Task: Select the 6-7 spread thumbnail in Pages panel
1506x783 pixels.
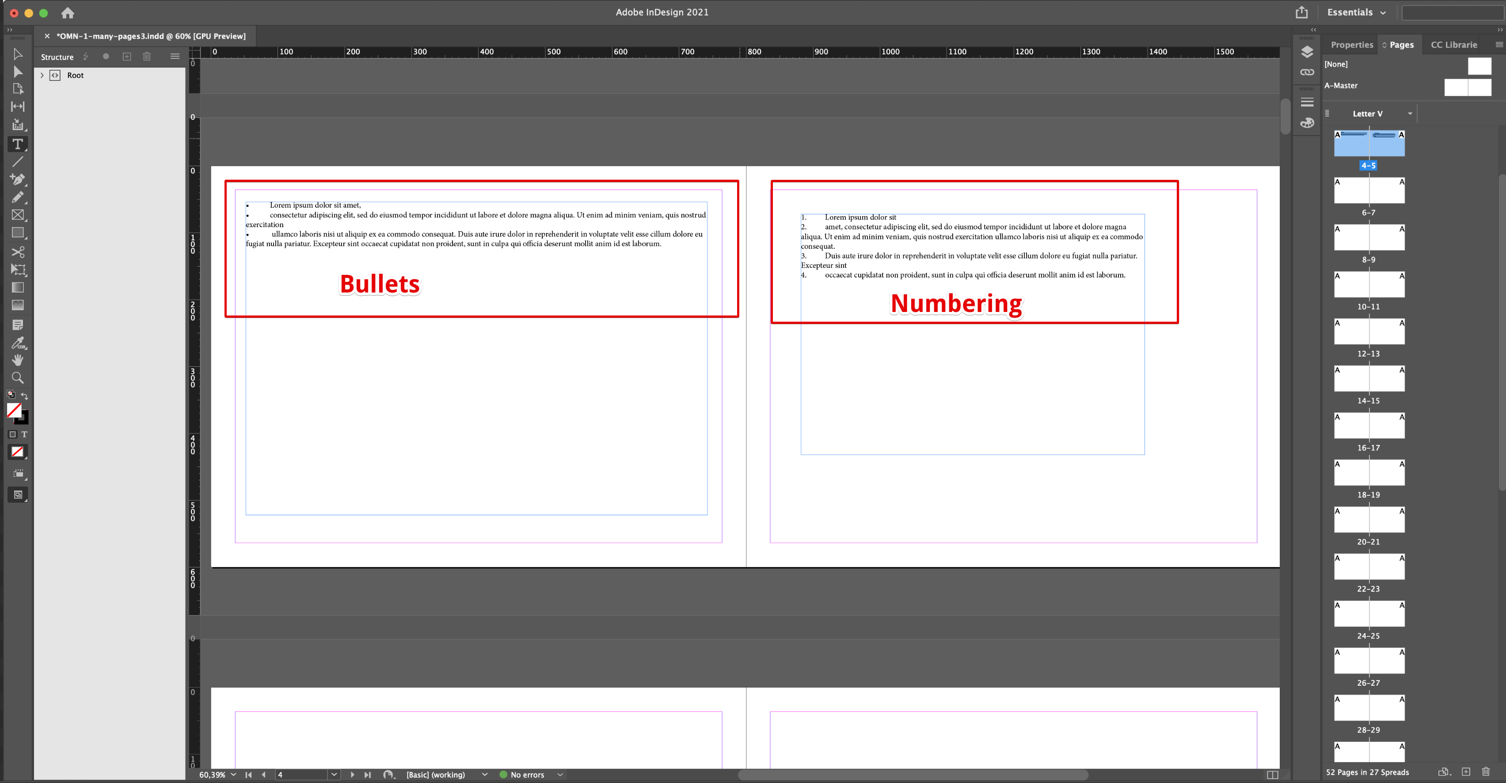Action: click(x=1369, y=190)
